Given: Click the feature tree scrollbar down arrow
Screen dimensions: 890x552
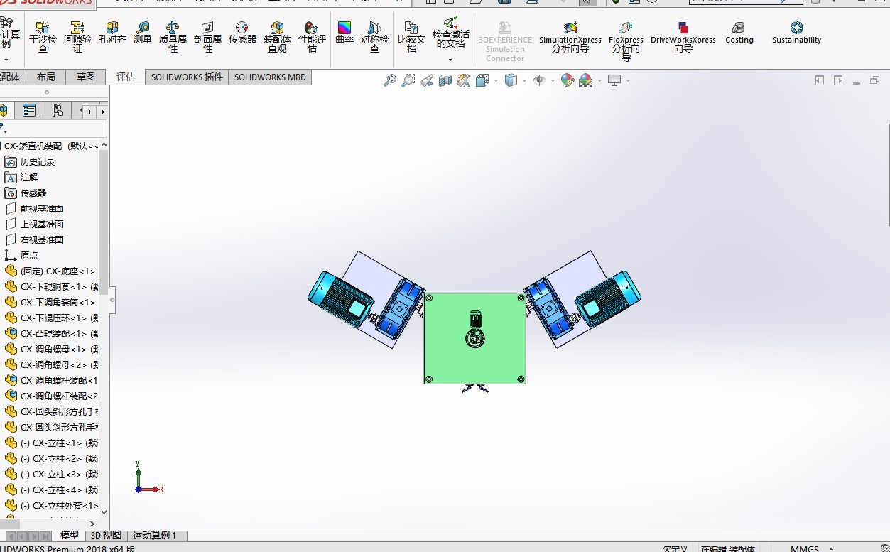Looking at the screenshot, I should coord(104,512).
